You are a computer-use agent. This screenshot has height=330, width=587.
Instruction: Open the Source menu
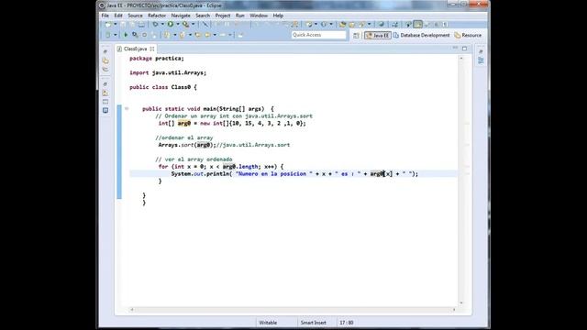point(135,16)
